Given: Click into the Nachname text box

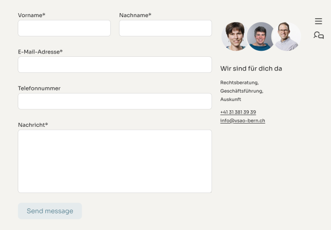Looking at the screenshot, I should point(165,28).
